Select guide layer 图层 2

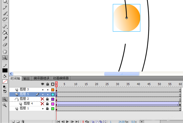point(24,99)
